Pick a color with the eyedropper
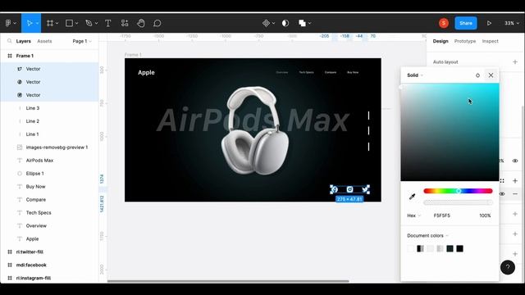The width and height of the screenshot is (525, 295). point(412,197)
